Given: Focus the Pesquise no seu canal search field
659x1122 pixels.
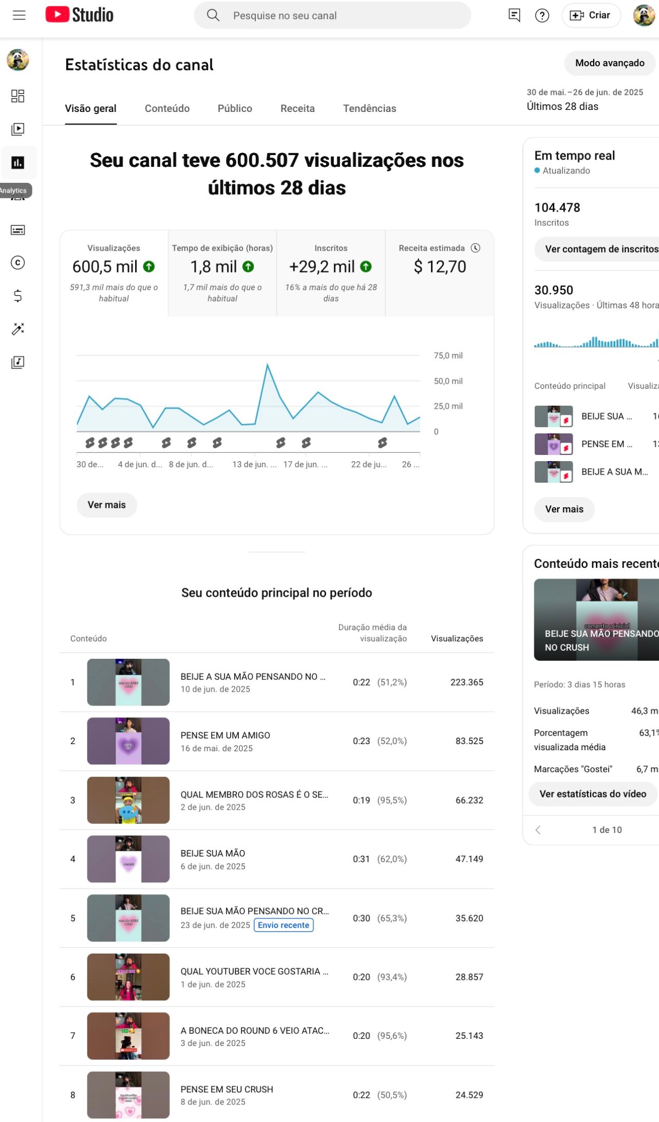Looking at the screenshot, I should tap(332, 15).
